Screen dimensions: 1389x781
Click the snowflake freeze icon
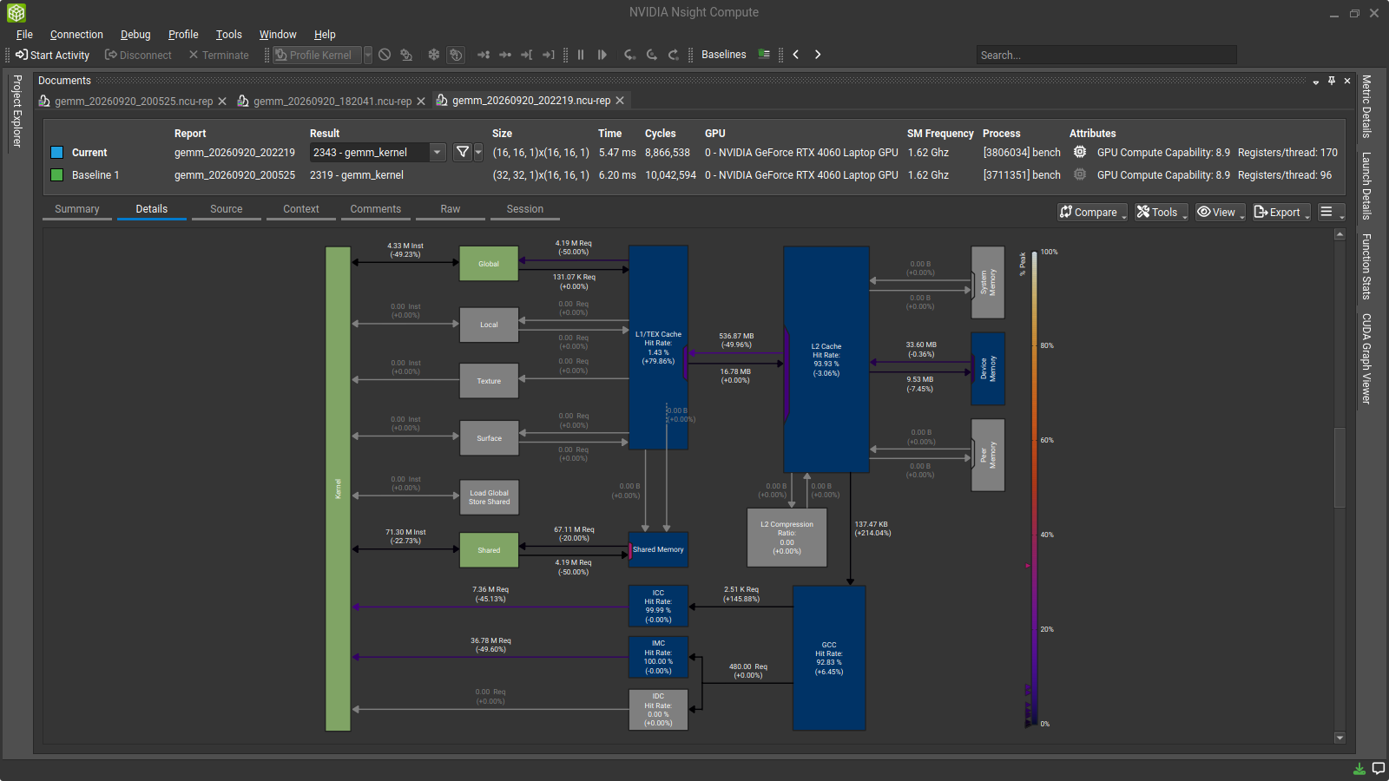(434, 55)
